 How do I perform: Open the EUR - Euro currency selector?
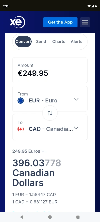pos(50,99)
